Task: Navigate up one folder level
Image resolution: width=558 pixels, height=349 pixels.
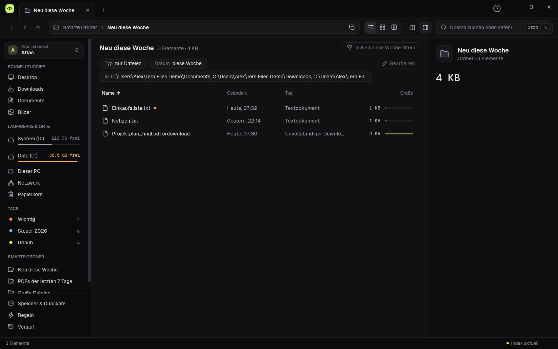Action: coord(38,27)
